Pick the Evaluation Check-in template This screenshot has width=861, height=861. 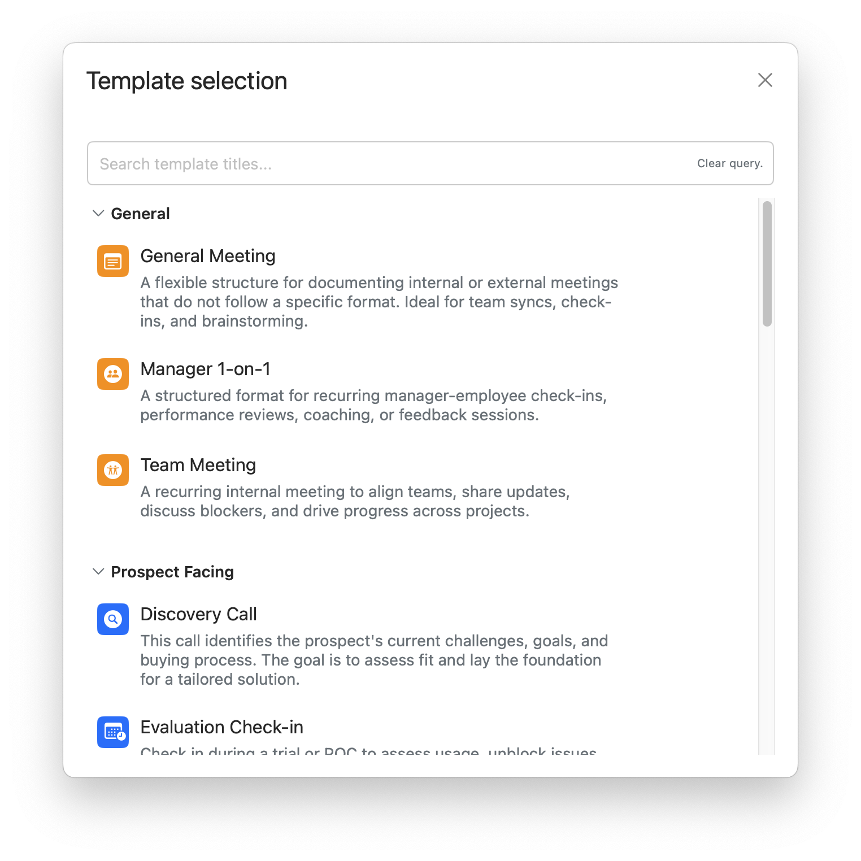pyautogui.click(x=221, y=727)
